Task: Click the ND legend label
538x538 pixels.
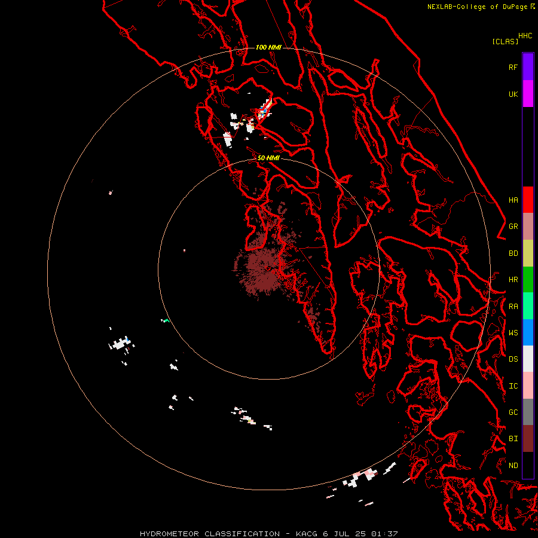Action: [x=513, y=466]
